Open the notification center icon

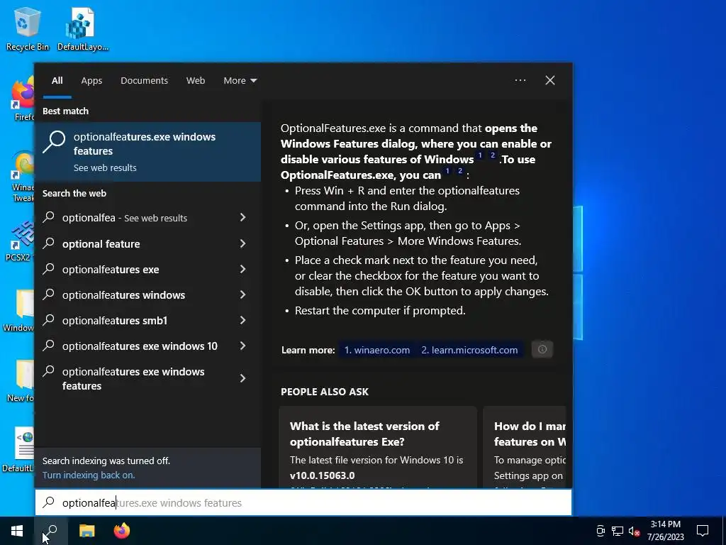(703, 531)
